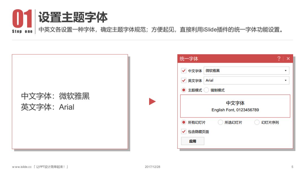Click the 中英文各设置一种字体 subtitle sentence
305x171 pixels.
160,30
